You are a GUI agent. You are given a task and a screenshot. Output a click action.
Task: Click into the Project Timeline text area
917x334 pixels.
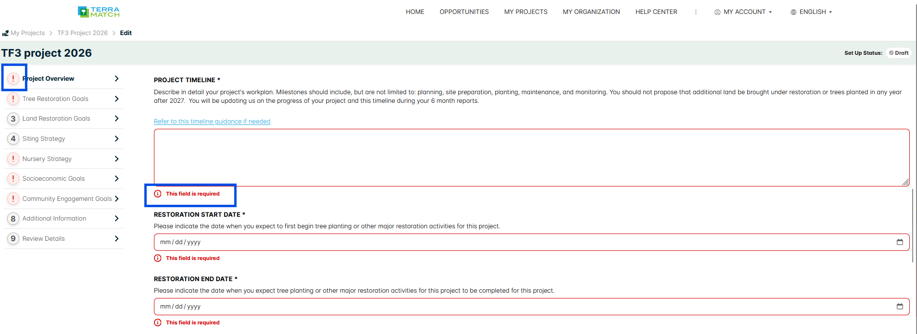532,158
